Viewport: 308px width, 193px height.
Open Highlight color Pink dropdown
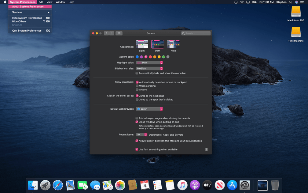tap(149, 62)
